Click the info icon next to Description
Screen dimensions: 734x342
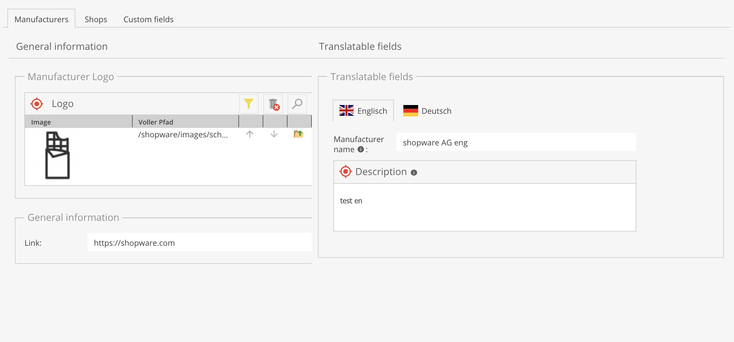pyautogui.click(x=414, y=172)
